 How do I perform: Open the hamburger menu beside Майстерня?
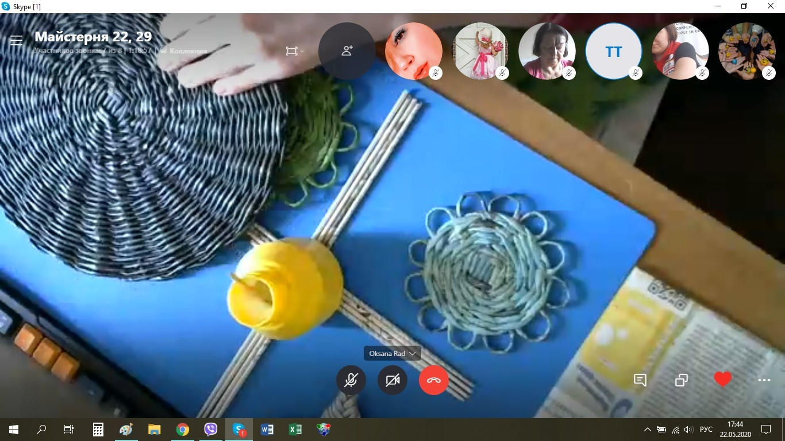16,40
